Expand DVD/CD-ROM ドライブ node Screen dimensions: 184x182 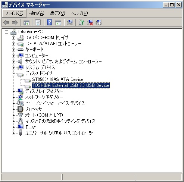(x=13, y=38)
